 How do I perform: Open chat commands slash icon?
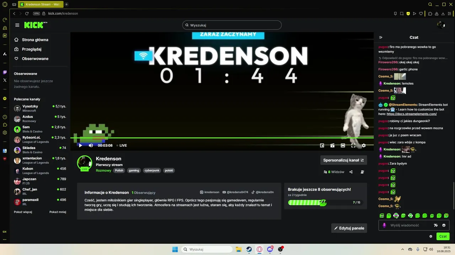click(436, 225)
